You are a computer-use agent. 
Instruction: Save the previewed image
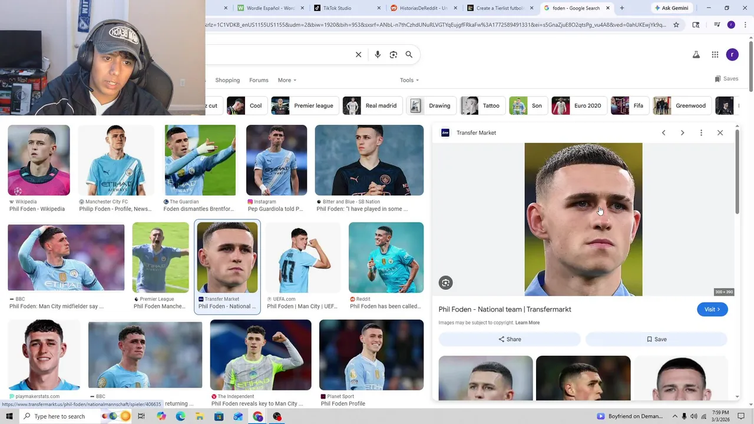656,340
